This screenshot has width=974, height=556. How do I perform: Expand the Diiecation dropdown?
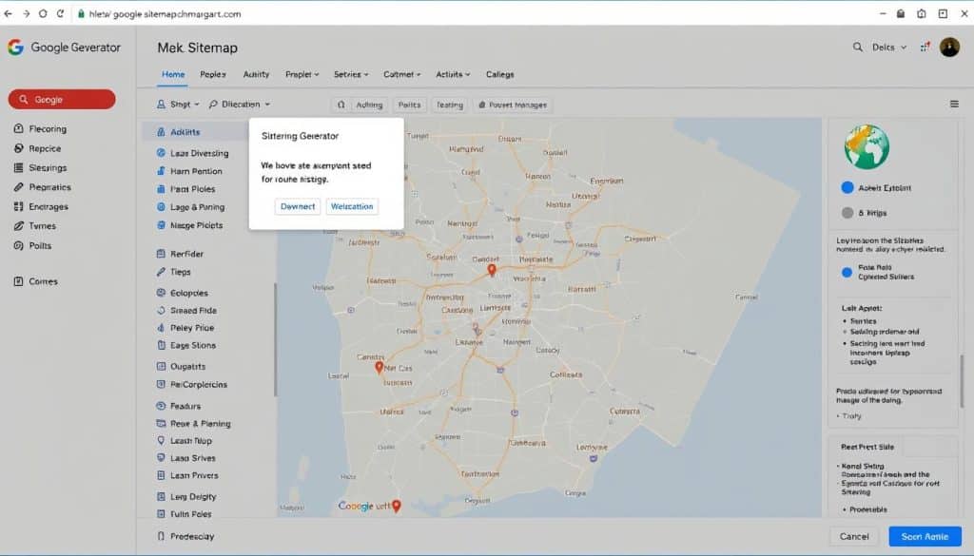240,105
